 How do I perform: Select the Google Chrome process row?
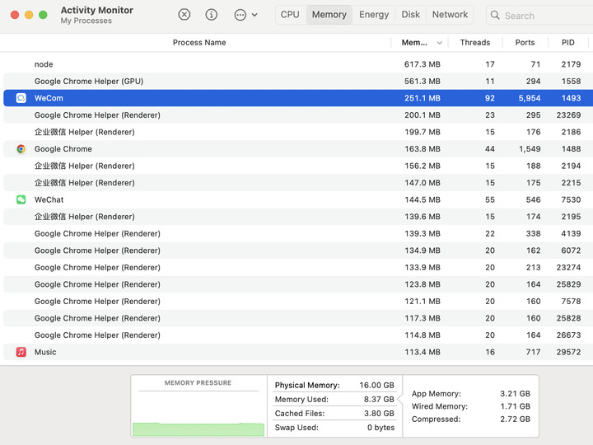tap(298, 149)
